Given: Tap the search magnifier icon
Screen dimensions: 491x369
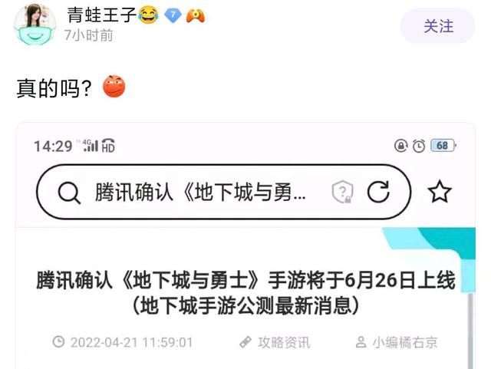Looking at the screenshot, I should tap(69, 192).
